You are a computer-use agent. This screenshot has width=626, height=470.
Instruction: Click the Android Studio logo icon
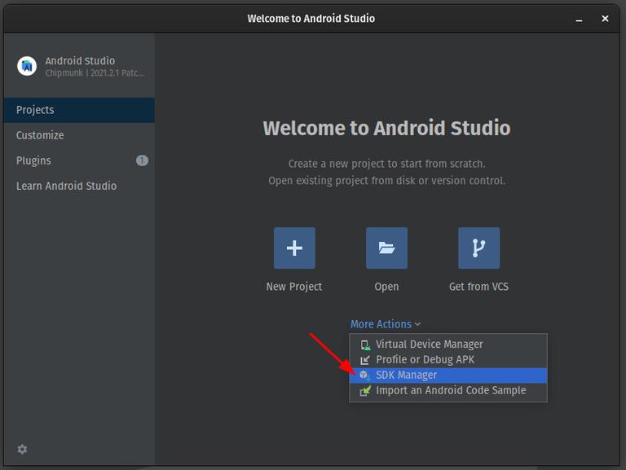coord(27,66)
